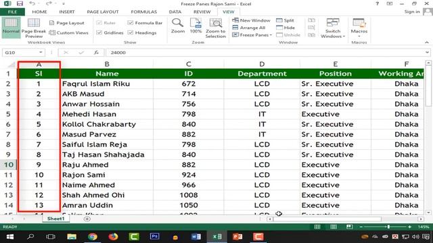The image size is (433, 243).
Task: Open Macros dropdown menu
Action: 359,28
